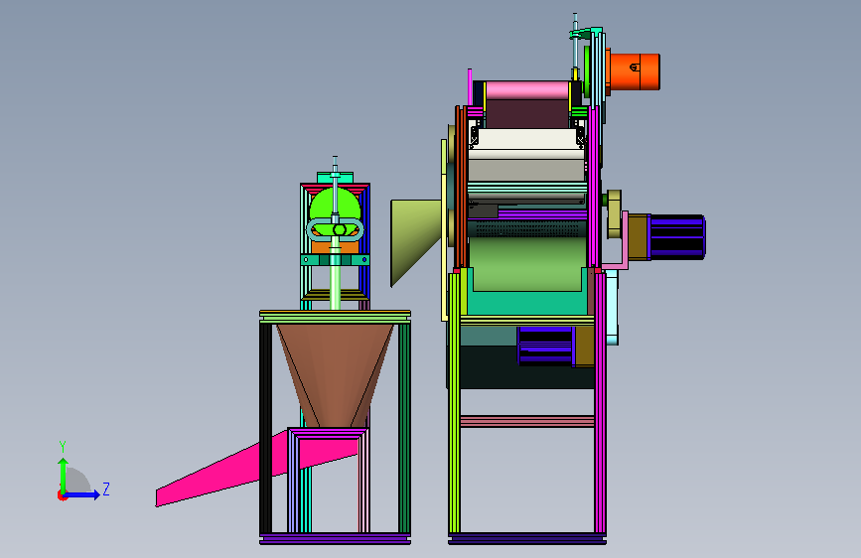This screenshot has height=558, width=861.
Task: Select the teal clamp bar in small unit
Action: click(335, 260)
